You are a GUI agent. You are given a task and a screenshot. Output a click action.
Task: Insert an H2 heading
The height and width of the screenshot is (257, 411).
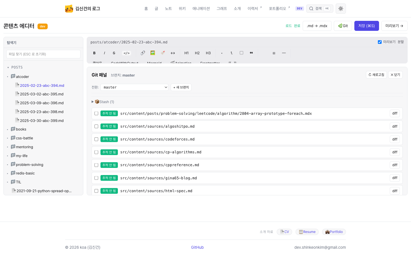[x=197, y=53]
